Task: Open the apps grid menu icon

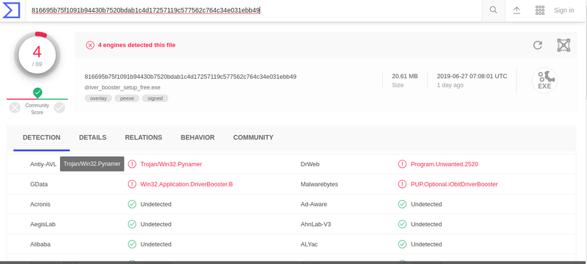Action: [540, 10]
